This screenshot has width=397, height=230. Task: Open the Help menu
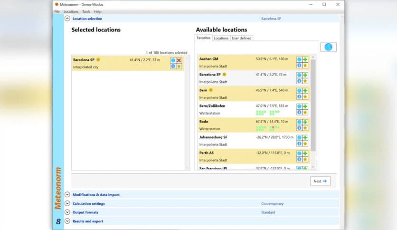(x=98, y=12)
